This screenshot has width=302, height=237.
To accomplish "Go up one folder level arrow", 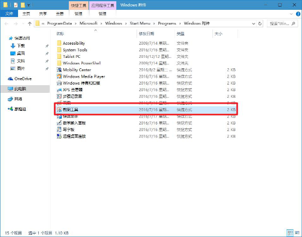I will (29, 23).
